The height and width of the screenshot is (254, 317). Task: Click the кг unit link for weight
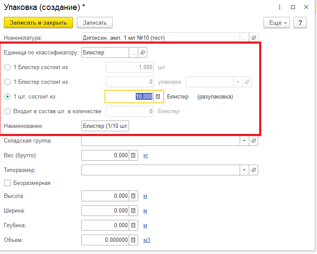146,156
